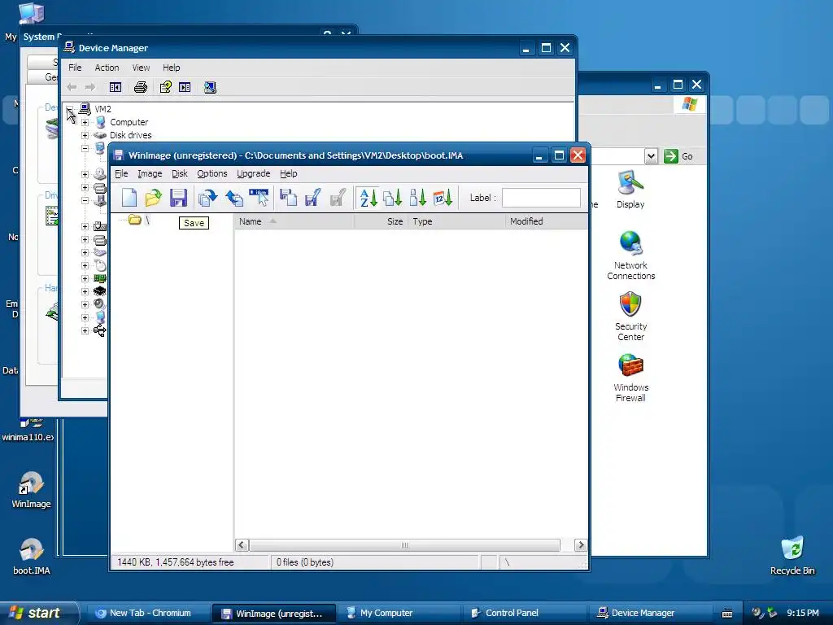The height and width of the screenshot is (625, 833).
Task: Open the Control Panel address bar dropdown
Action: coord(652,156)
